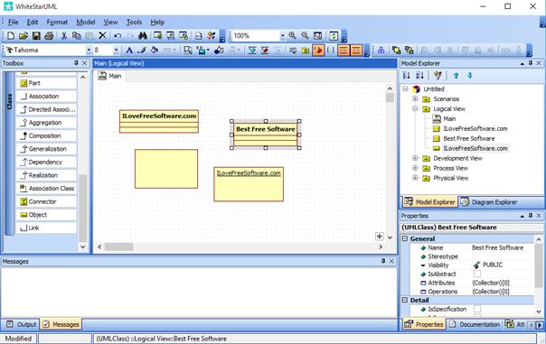Open the Tahoma font name dropdown

click(89, 50)
